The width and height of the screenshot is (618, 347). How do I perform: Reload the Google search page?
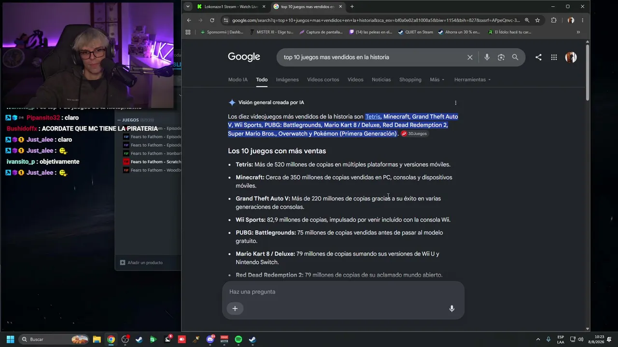(x=212, y=20)
